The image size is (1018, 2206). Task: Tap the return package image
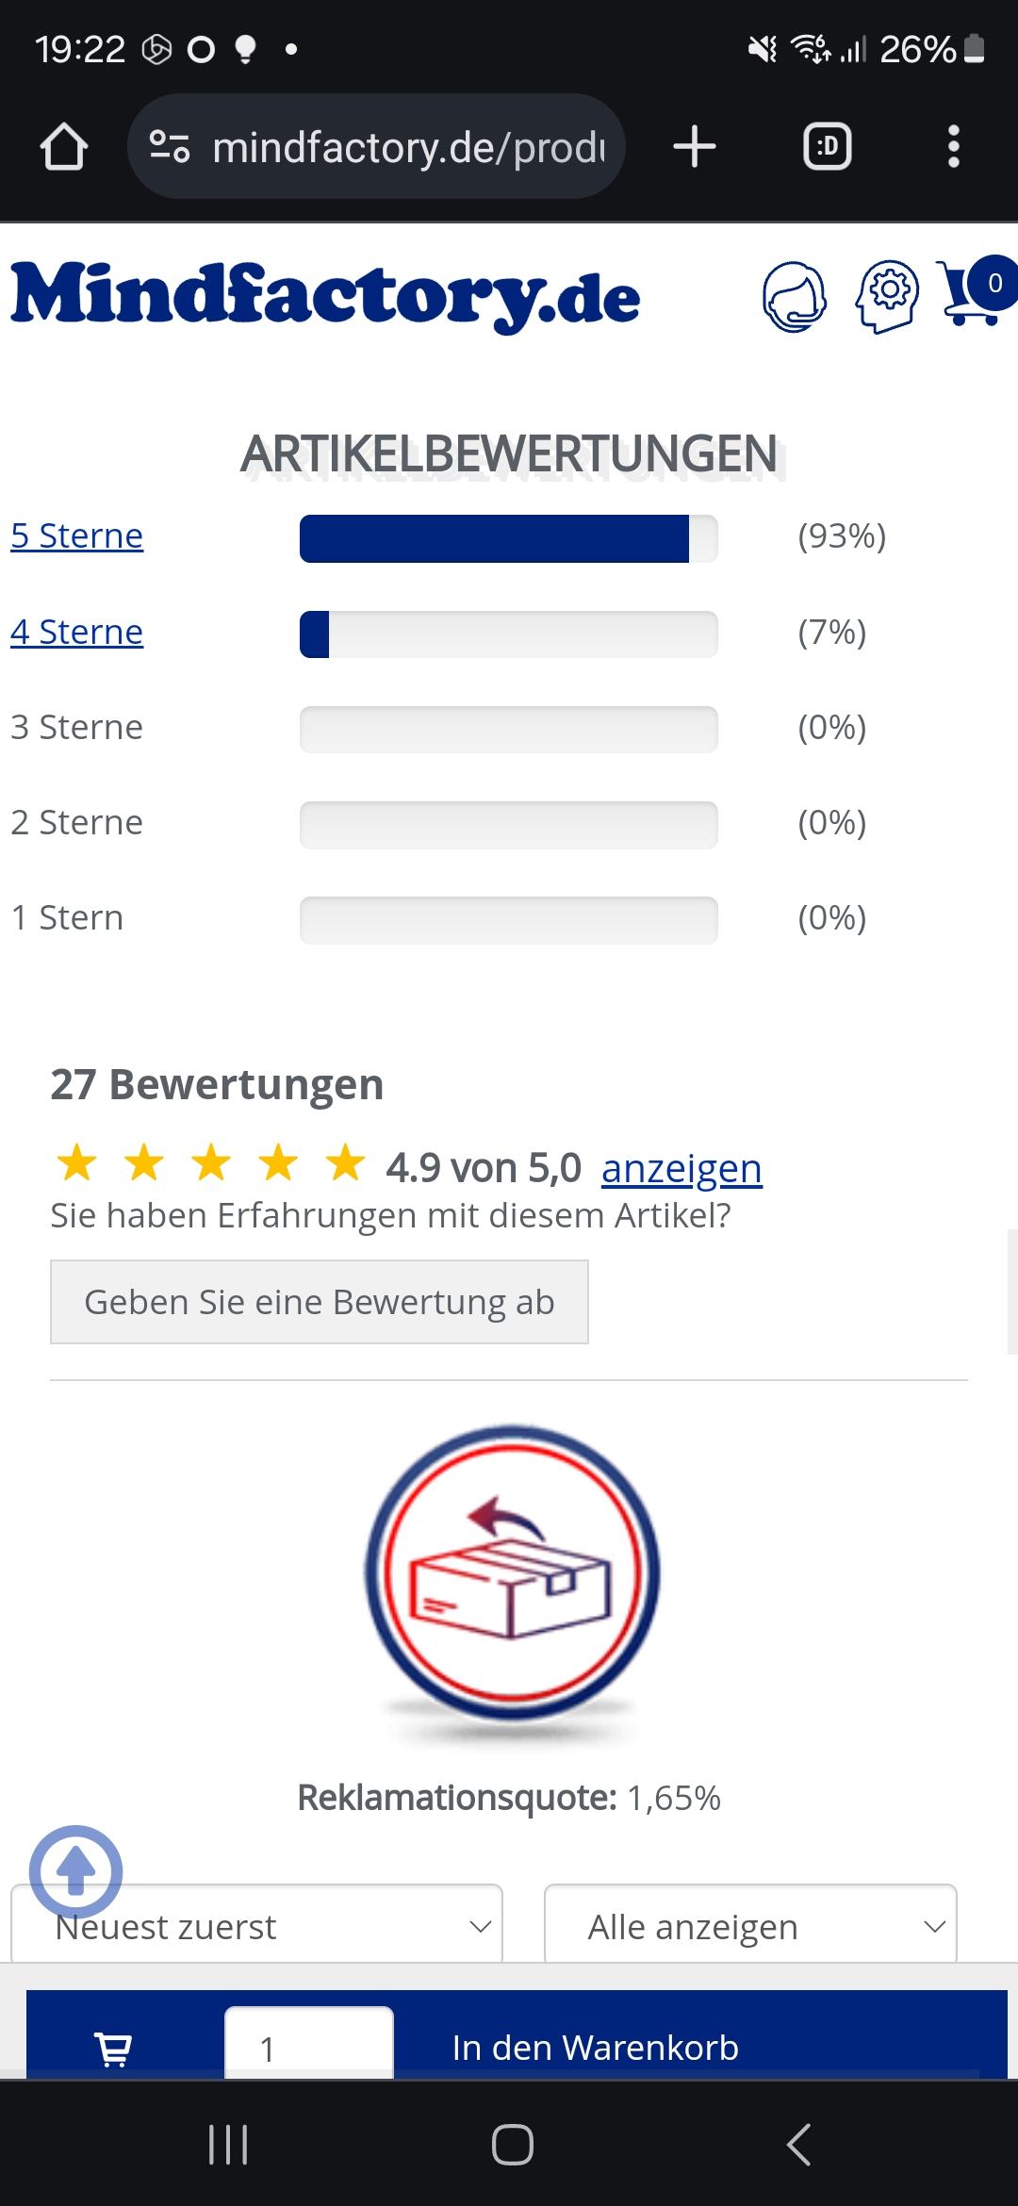(x=512, y=1573)
